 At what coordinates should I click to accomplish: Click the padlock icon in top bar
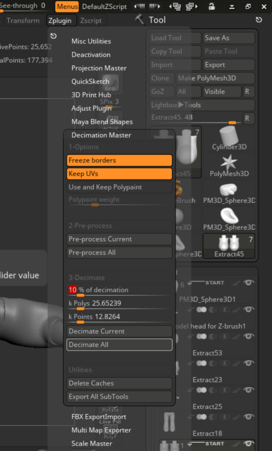[x=212, y=6]
